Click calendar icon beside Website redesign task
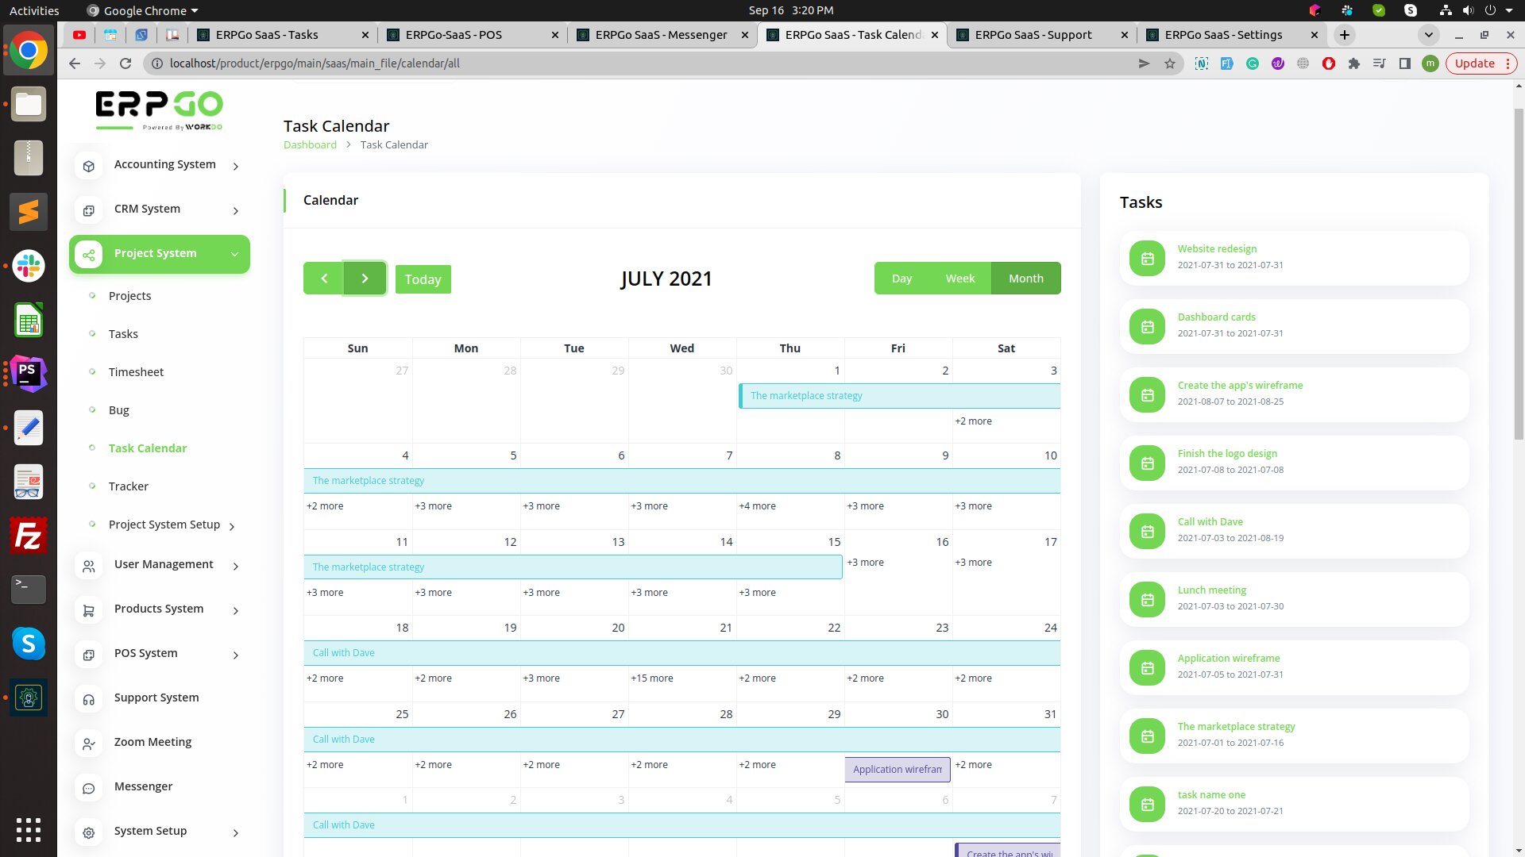The width and height of the screenshot is (1525, 857). pos(1147,259)
